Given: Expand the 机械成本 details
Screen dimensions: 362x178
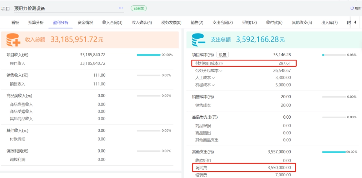Looking at the screenshot, I should click(213, 85).
